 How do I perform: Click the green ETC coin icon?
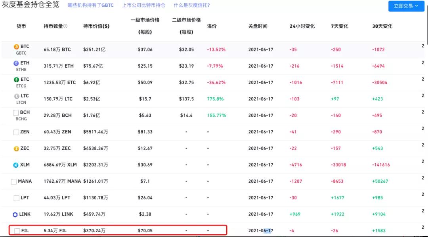click(17, 80)
